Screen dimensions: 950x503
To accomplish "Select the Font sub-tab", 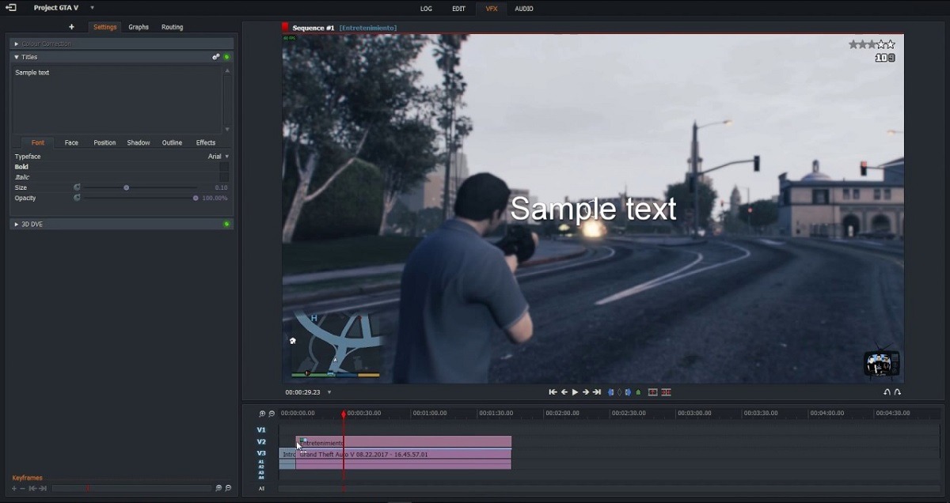I will click(x=38, y=142).
